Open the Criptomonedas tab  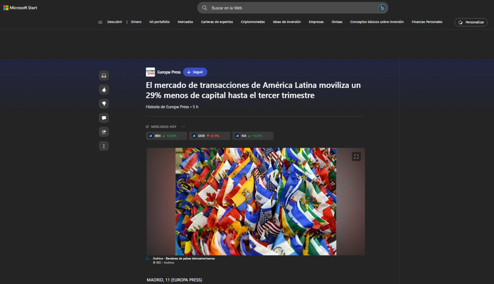click(253, 22)
